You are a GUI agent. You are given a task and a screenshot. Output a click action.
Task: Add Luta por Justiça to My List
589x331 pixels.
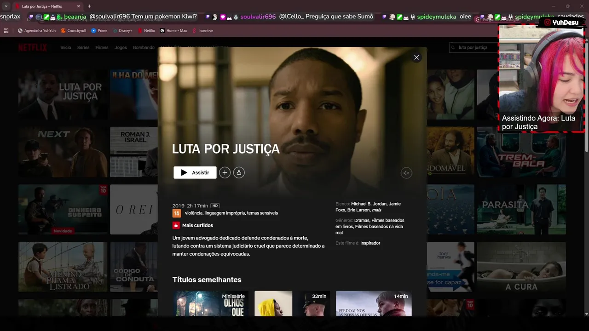(225, 172)
